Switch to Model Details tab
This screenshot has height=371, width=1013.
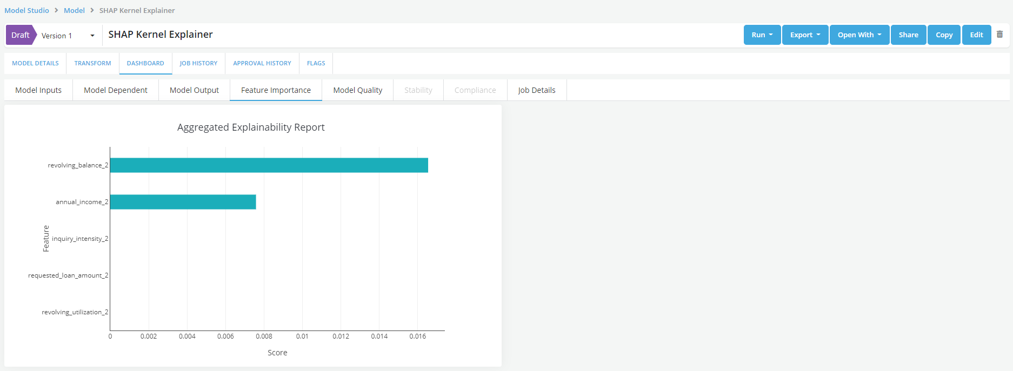click(35, 63)
